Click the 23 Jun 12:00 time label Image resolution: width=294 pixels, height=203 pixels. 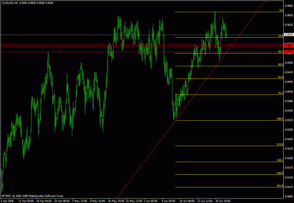pos(205,201)
